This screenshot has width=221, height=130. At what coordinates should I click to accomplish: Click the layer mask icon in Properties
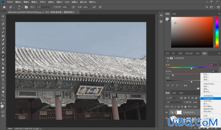point(171,58)
